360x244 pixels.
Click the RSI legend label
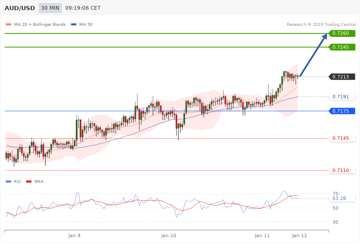(x=17, y=182)
